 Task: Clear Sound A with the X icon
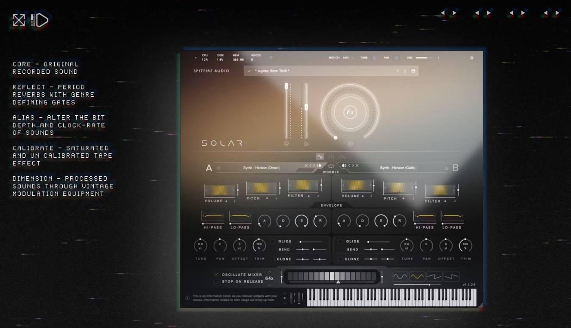click(306, 165)
